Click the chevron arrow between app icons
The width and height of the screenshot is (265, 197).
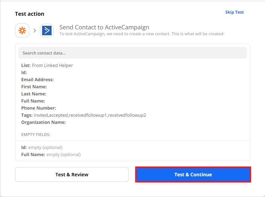tap(35, 31)
